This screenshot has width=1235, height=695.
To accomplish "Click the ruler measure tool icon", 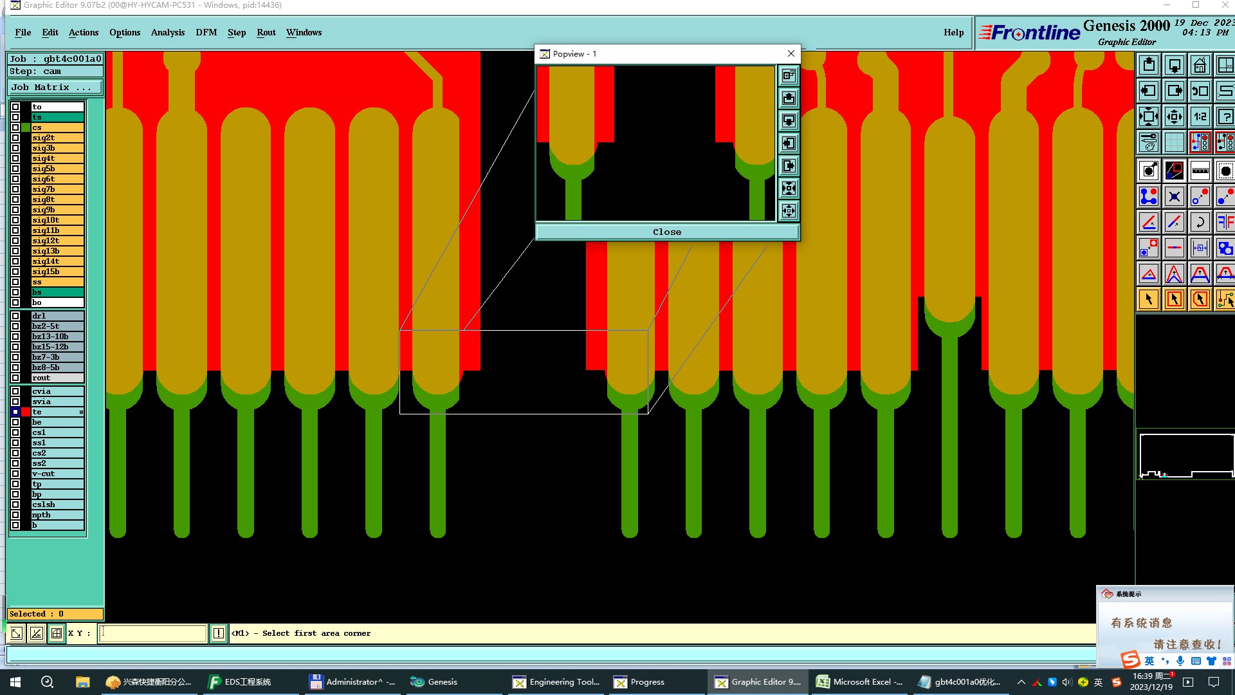I will point(1200,171).
